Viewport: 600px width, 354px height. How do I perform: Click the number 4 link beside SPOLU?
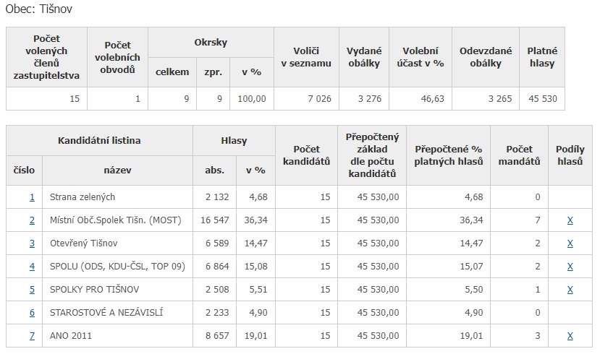(x=32, y=266)
